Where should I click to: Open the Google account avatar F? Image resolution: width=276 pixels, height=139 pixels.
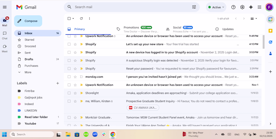click(269, 7)
